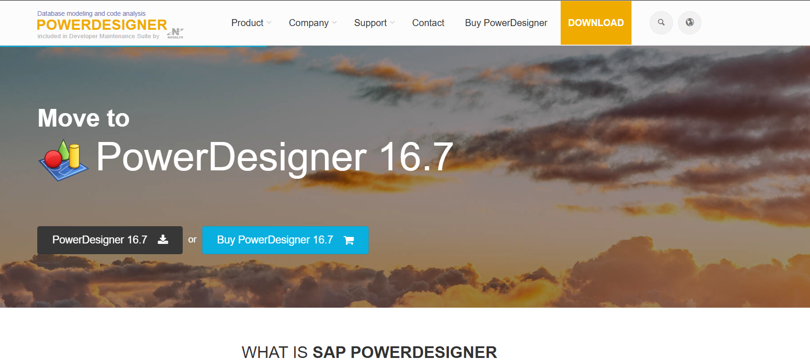Open the globe language selector icon
The height and width of the screenshot is (364, 810).
(x=690, y=22)
